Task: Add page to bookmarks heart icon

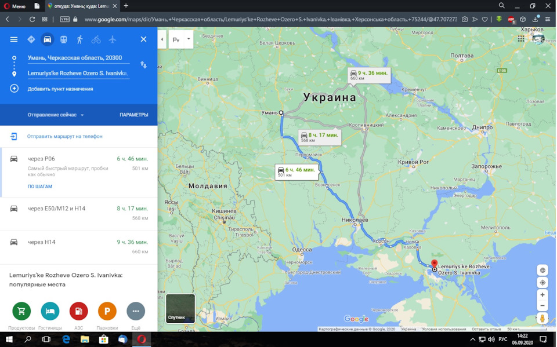Action: point(484,20)
